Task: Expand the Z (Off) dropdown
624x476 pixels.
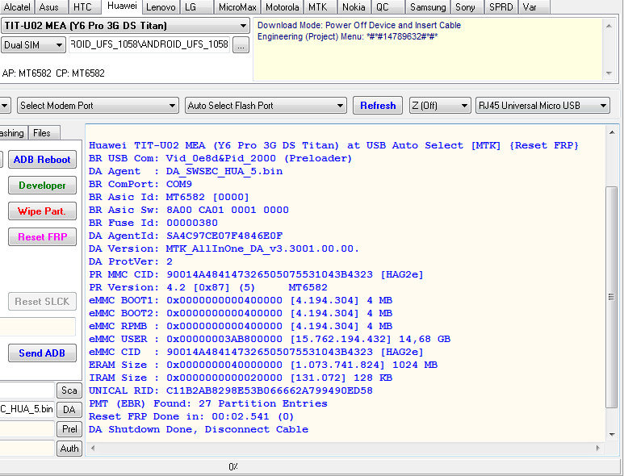Action: coord(439,106)
